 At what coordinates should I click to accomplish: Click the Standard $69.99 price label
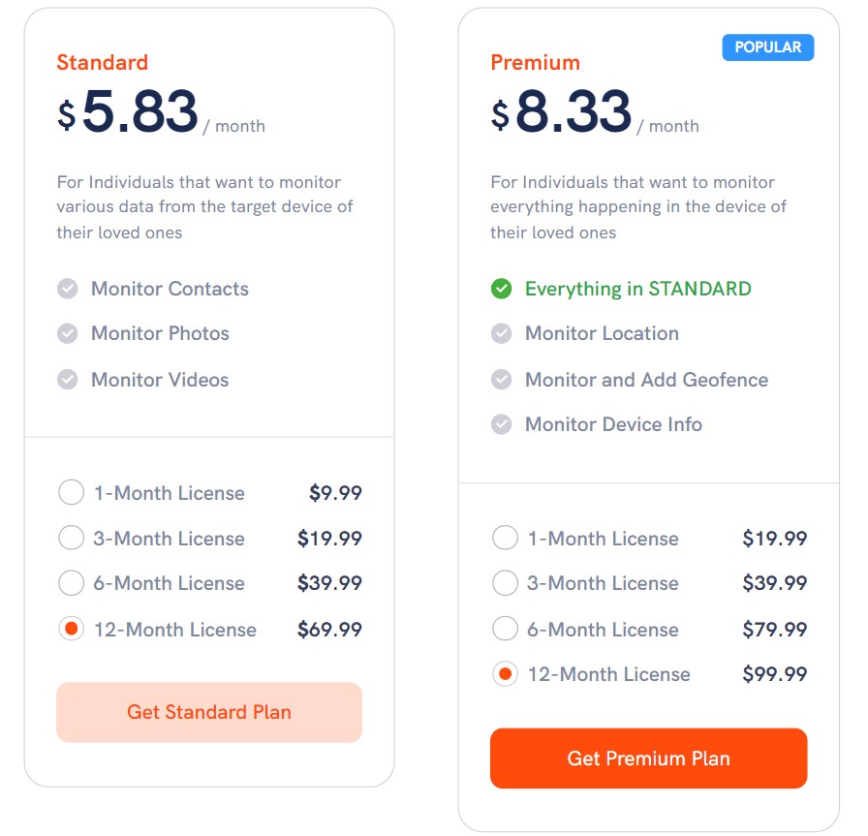pos(329,630)
